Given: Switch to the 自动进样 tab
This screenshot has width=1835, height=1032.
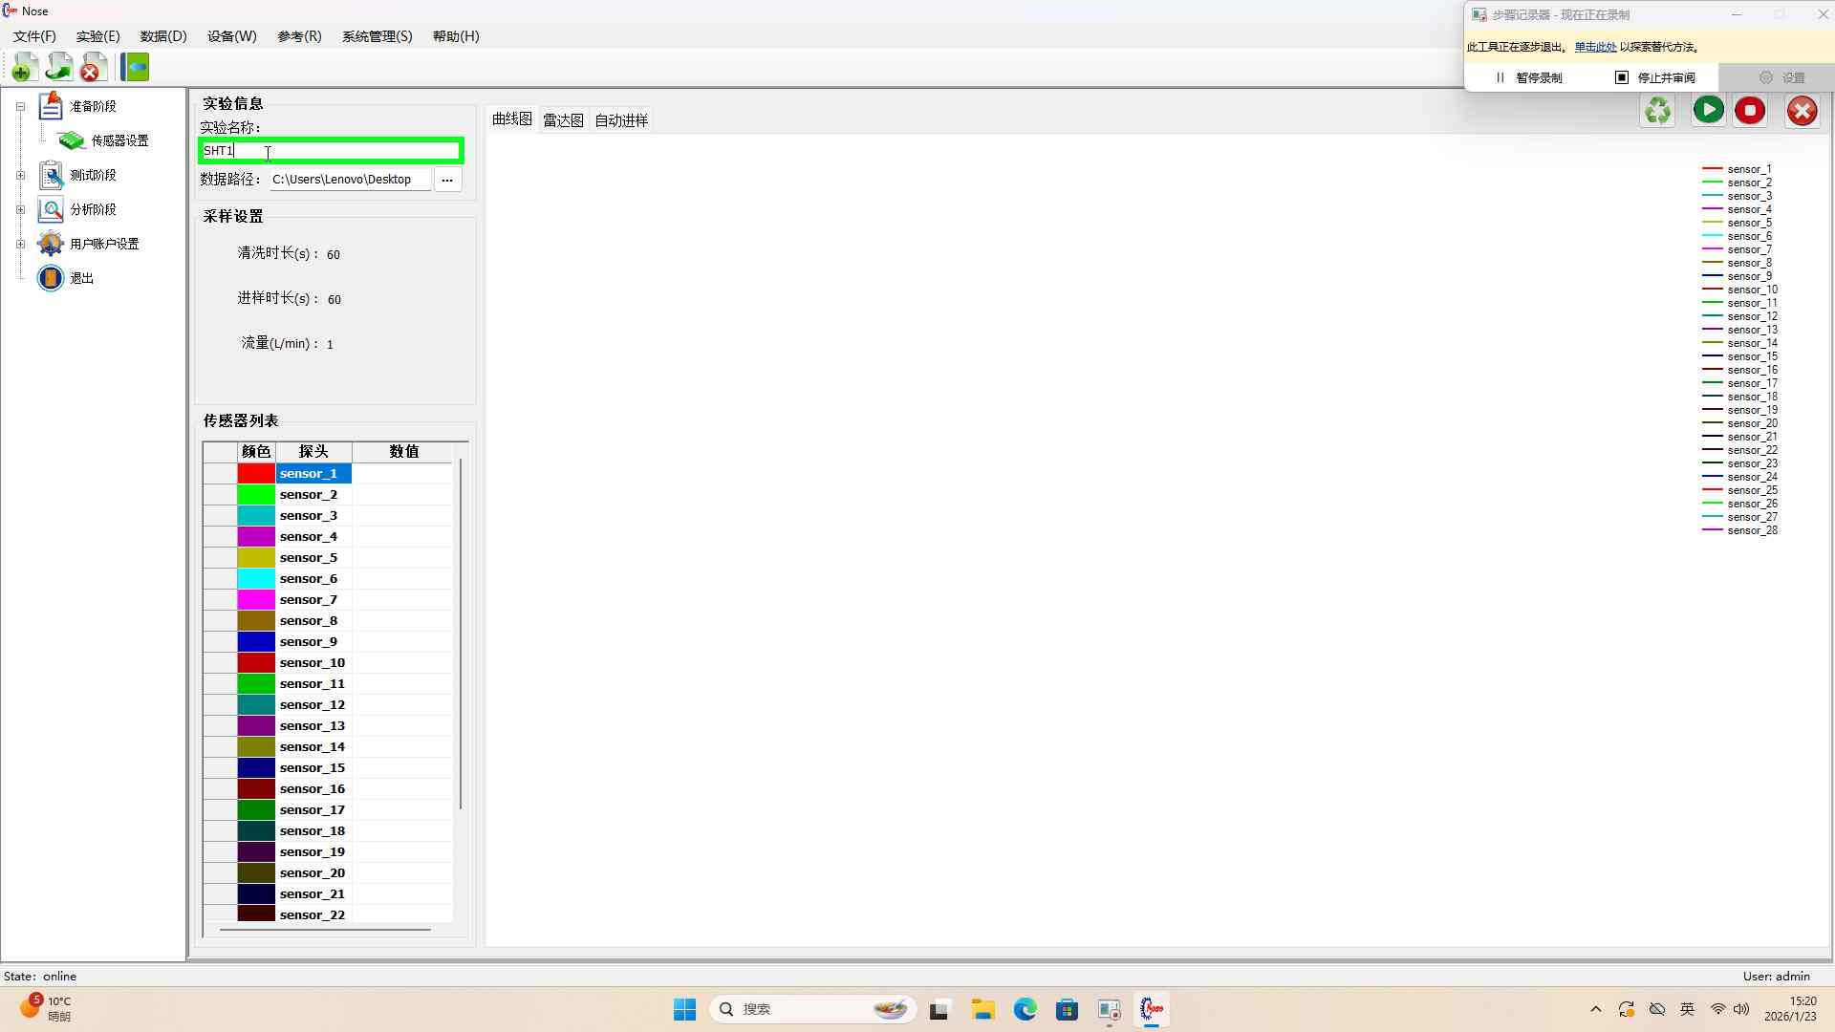Looking at the screenshot, I should coord(621,120).
